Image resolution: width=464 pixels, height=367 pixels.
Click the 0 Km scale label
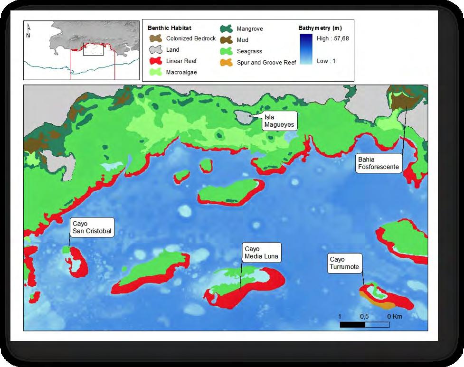[395, 316]
